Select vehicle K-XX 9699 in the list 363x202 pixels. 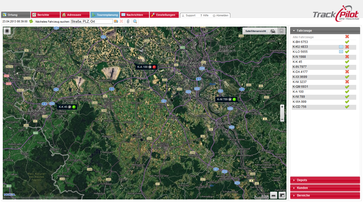tap(300, 77)
